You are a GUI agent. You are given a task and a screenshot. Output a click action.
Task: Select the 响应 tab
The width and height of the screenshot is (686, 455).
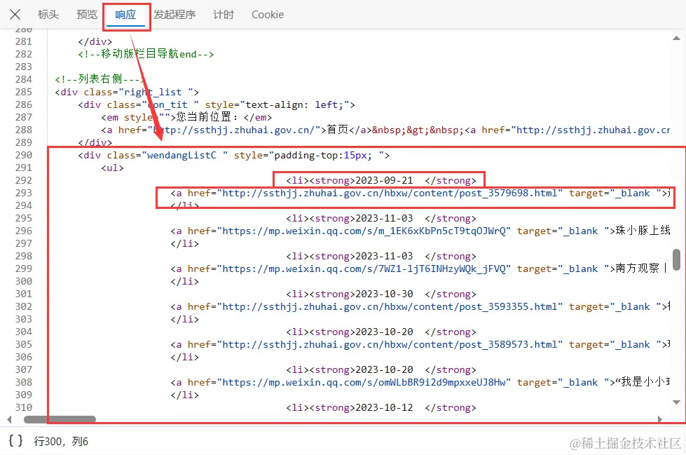click(x=125, y=15)
